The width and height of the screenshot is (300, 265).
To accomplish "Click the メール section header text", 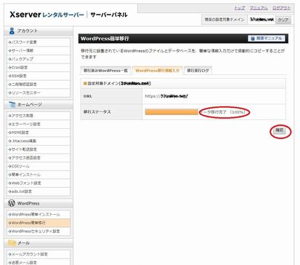I will click(23, 243).
